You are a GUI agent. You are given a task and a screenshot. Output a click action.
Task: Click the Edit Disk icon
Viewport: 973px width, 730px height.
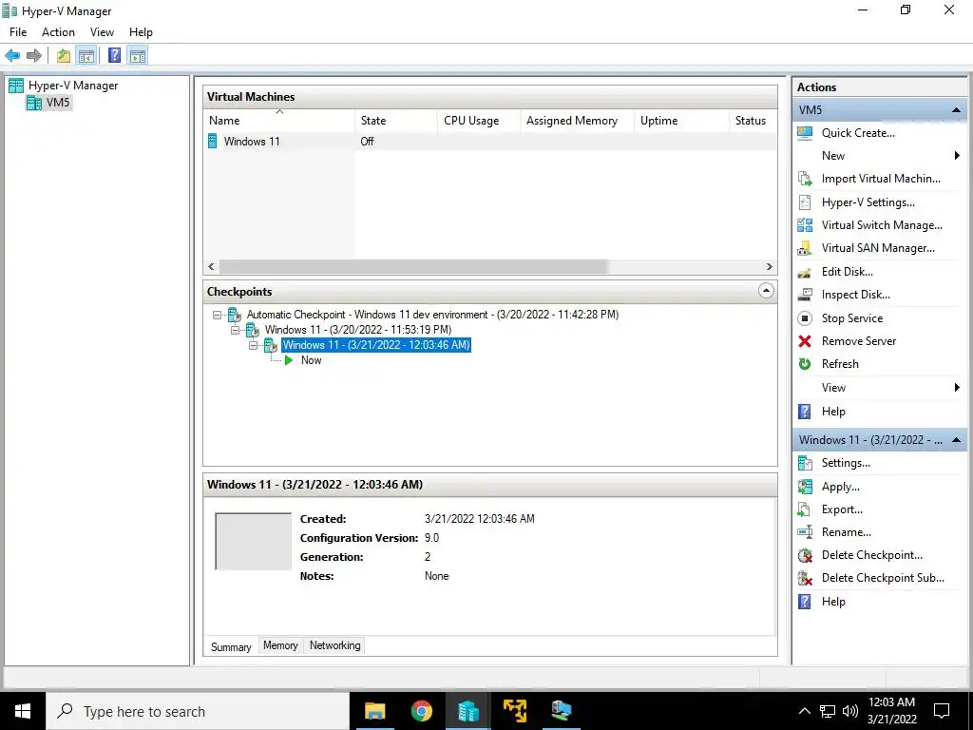tap(805, 272)
